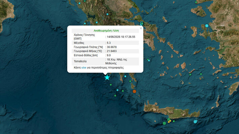Select origin time '14/06/2026 18:17:26.55'
The image size is (239, 134).
click(121, 37)
